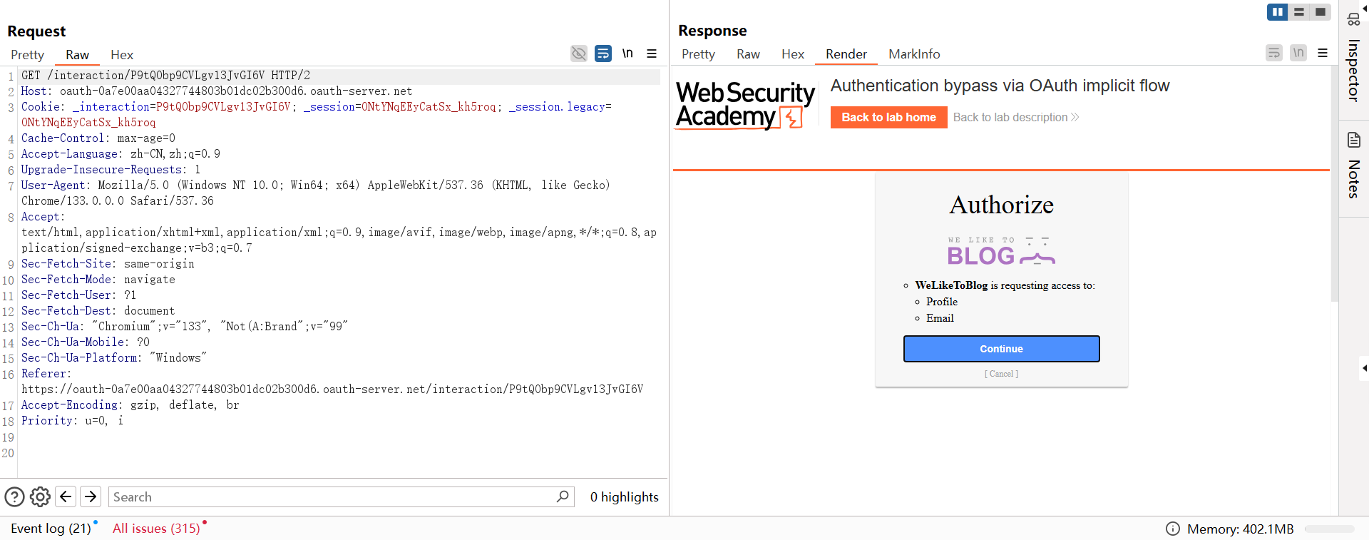1369x540 pixels.
Task: Toggle non-printable characters (\n) in Request panel
Action: tap(627, 54)
